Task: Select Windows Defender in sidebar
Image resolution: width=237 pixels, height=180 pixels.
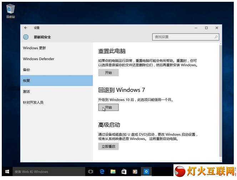Action: pyautogui.click(x=56, y=59)
